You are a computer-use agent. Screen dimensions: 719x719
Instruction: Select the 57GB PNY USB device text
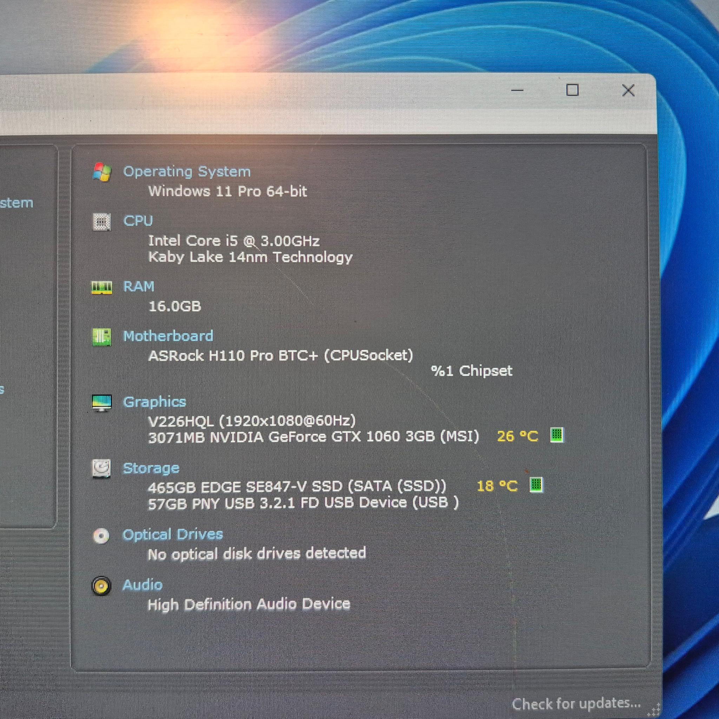(303, 503)
